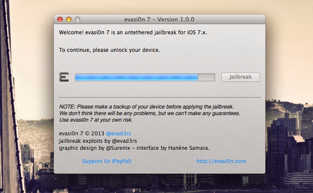Click the 'jailbreak exploits by @evad3rs' line
Image resolution: width=313 pixels, height=193 pixels.
pyautogui.click(x=98, y=141)
